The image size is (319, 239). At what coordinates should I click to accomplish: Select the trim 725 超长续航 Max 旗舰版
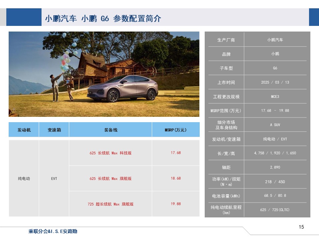(111, 204)
